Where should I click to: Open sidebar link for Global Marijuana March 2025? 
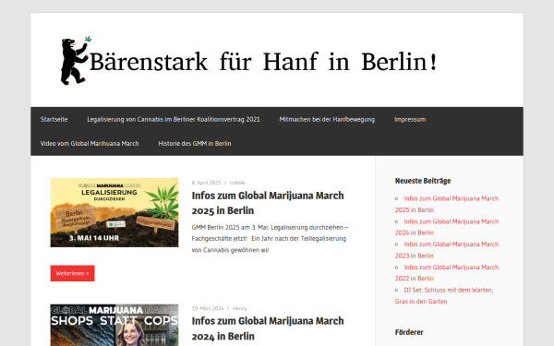[447, 204]
